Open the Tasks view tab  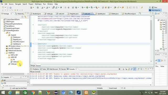[43, 69]
